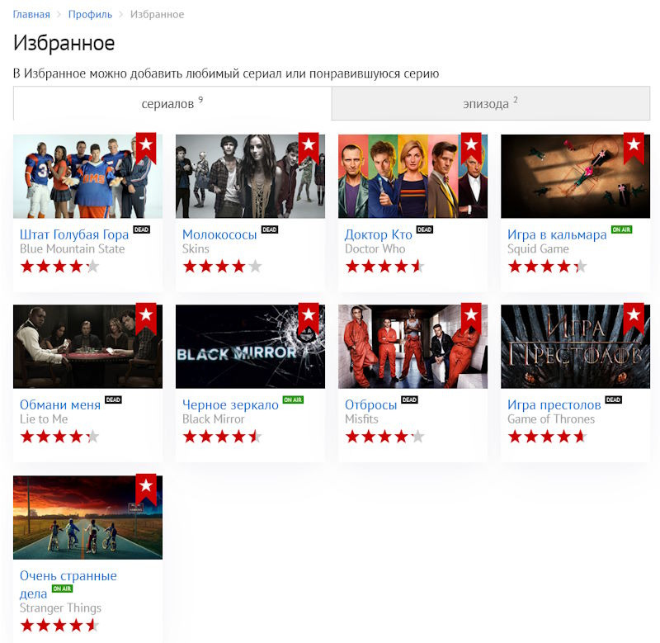Screen dimensions: 660x643
Task: Go to Главная breadcrumb link
Action: pyautogui.click(x=31, y=14)
